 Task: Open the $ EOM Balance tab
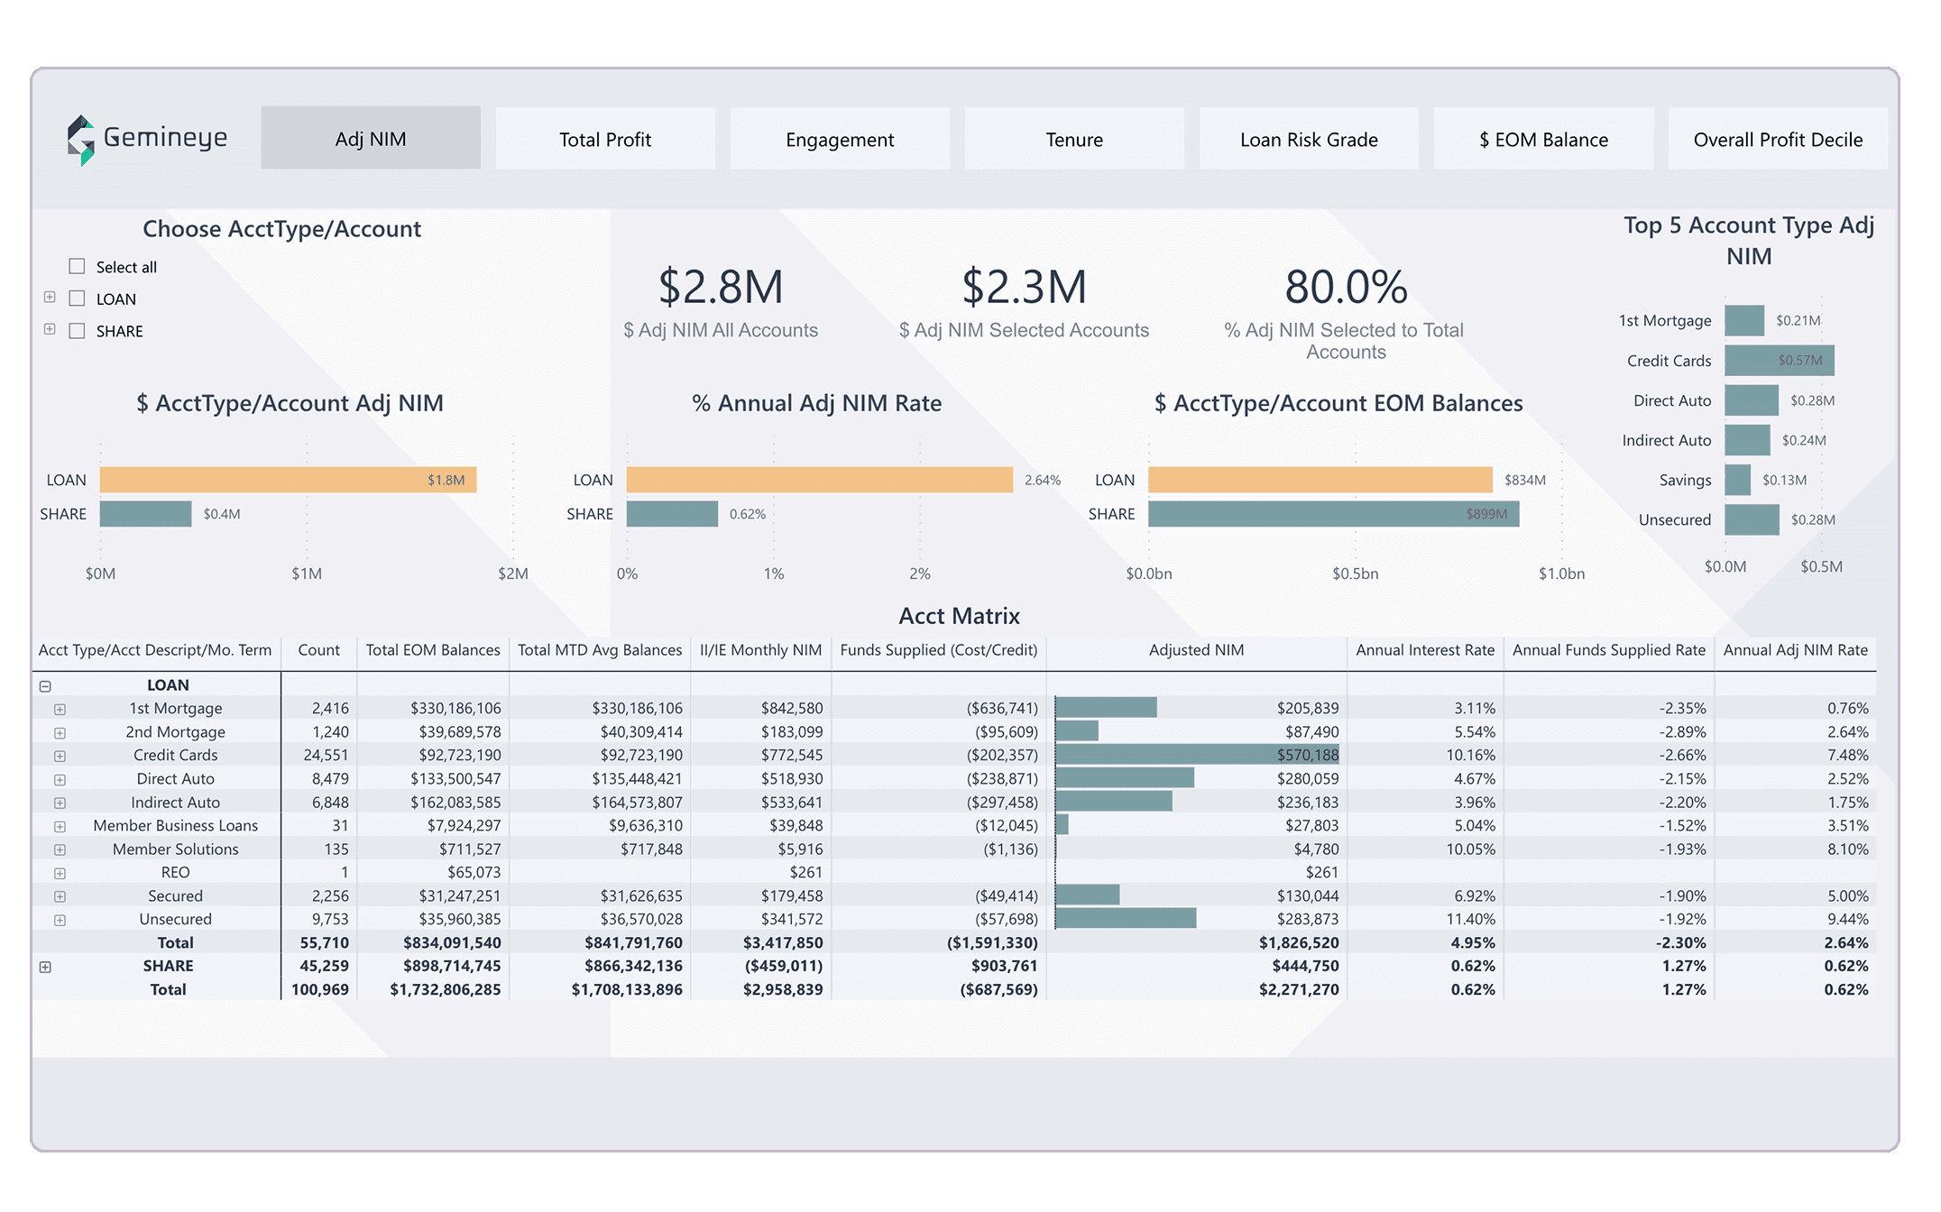click(1542, 138)
